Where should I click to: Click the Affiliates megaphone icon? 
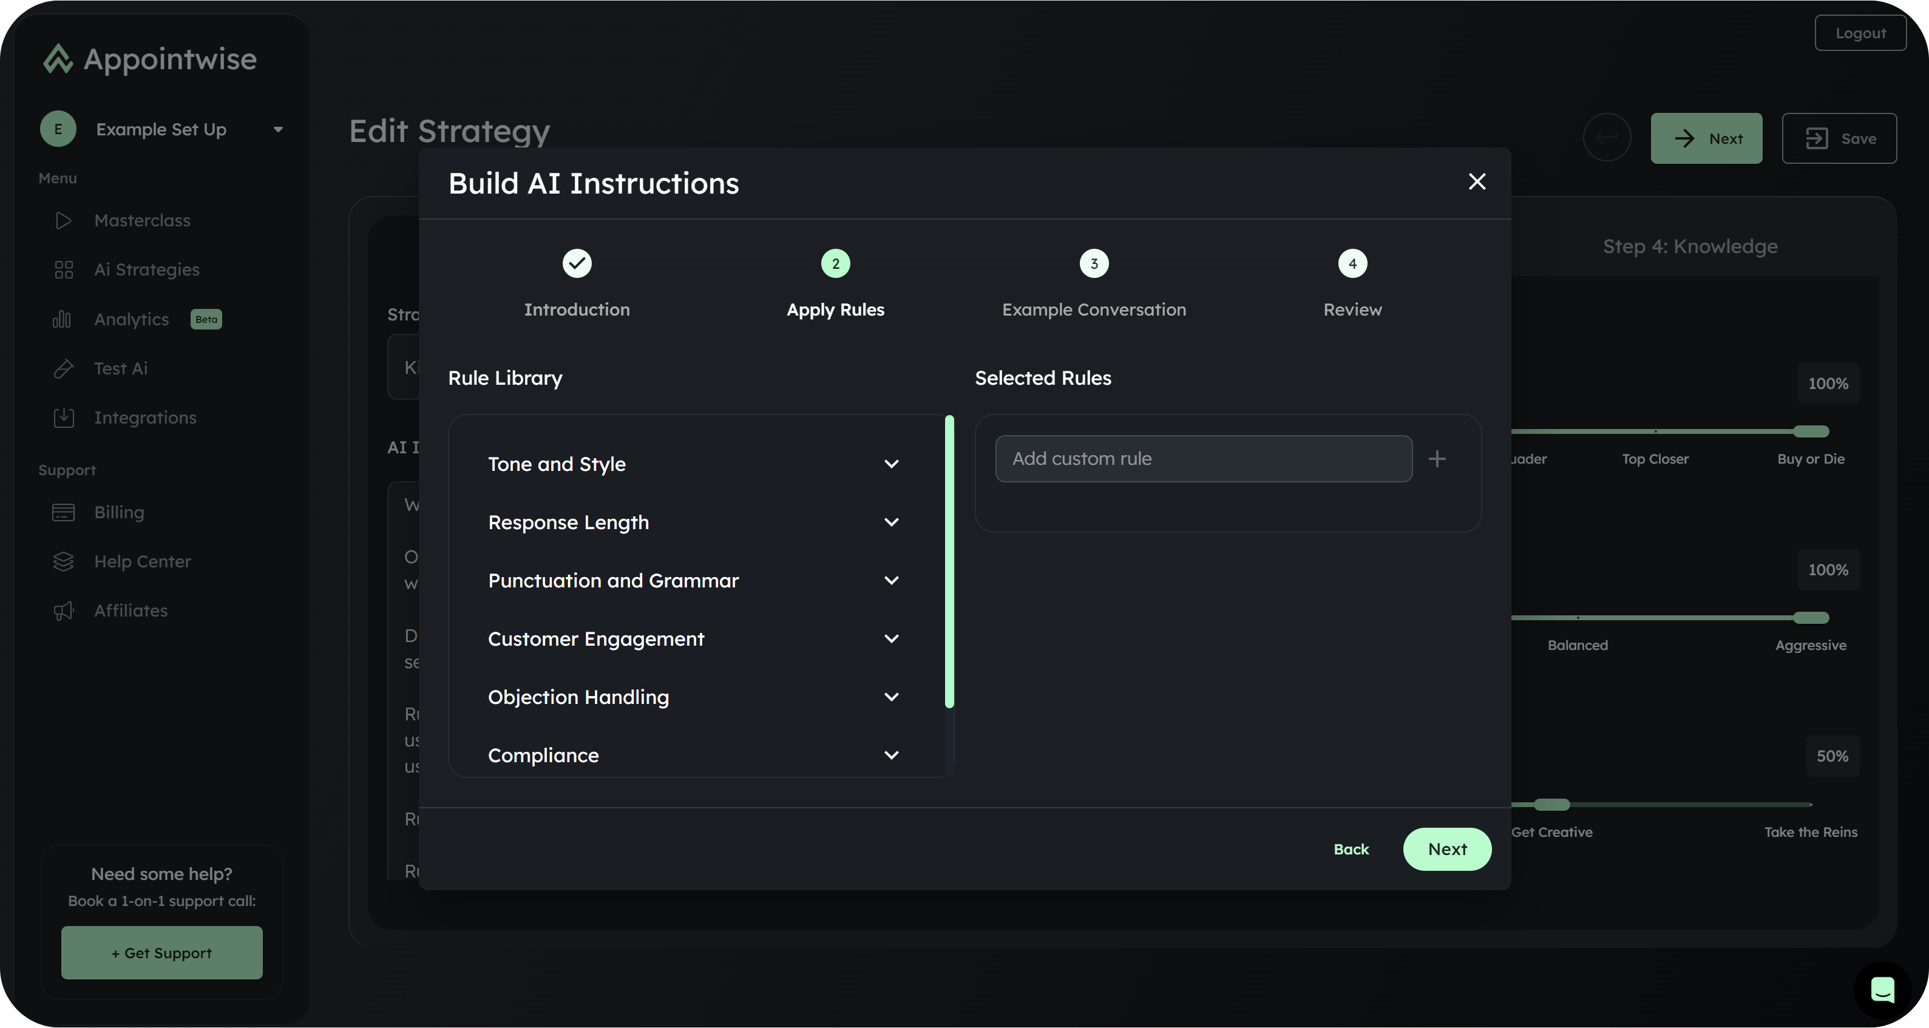click(x=64, y=611)
